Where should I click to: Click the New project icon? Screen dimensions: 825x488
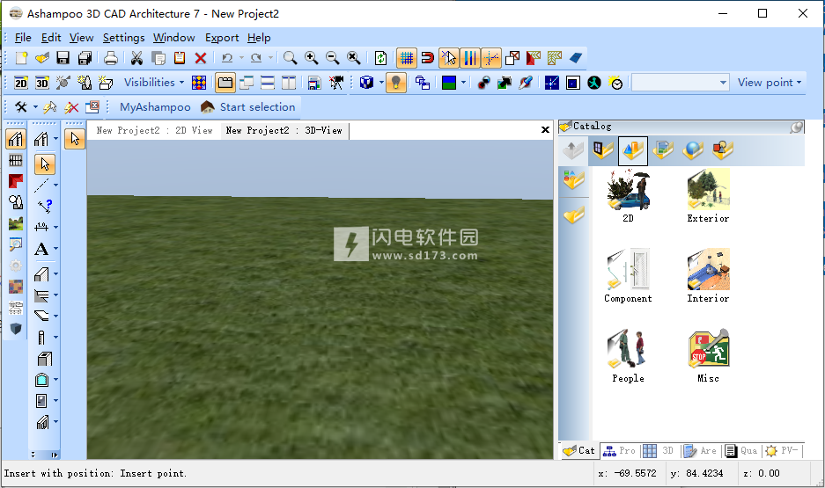tap(21, 58)
